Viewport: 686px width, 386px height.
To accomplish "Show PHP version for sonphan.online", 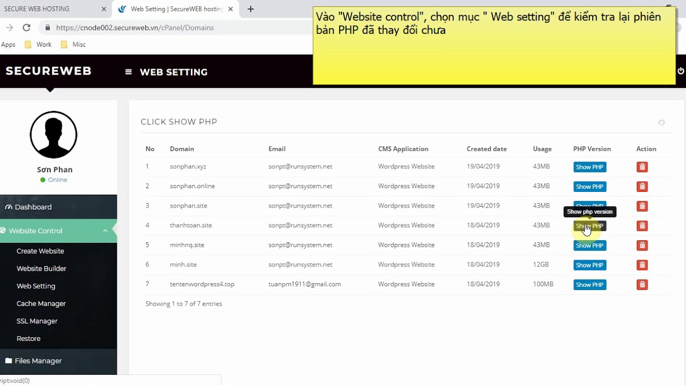I will 590,187.
